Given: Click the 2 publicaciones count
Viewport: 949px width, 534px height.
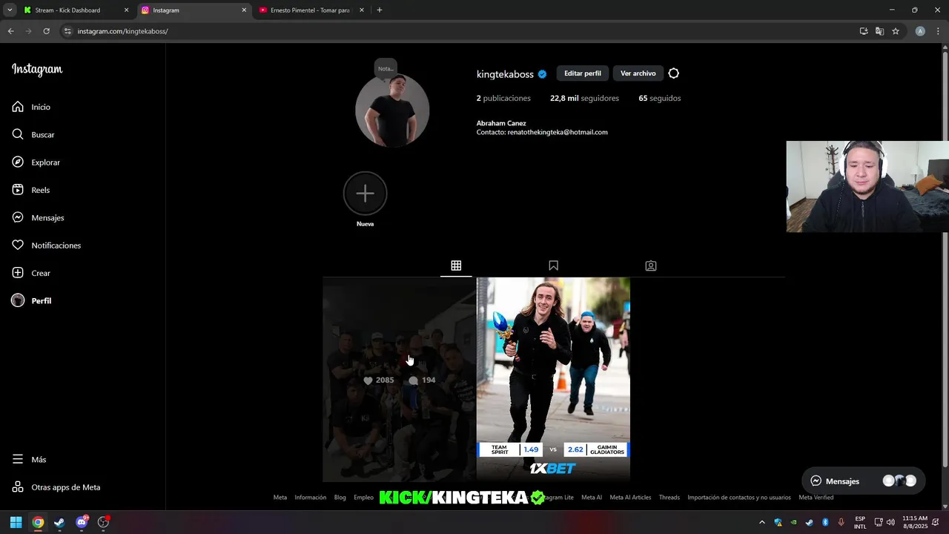Looking at the screenshot, I should click(x=503, y=98).
